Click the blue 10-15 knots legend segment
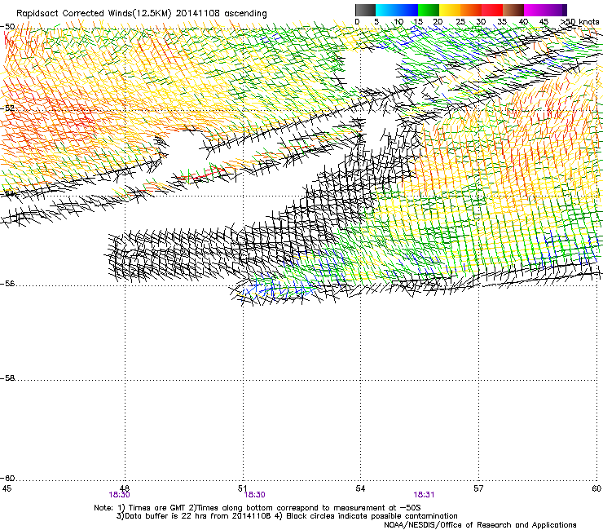 407,10
